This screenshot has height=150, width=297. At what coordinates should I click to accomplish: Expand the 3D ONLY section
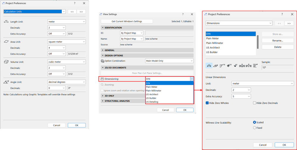123,96
